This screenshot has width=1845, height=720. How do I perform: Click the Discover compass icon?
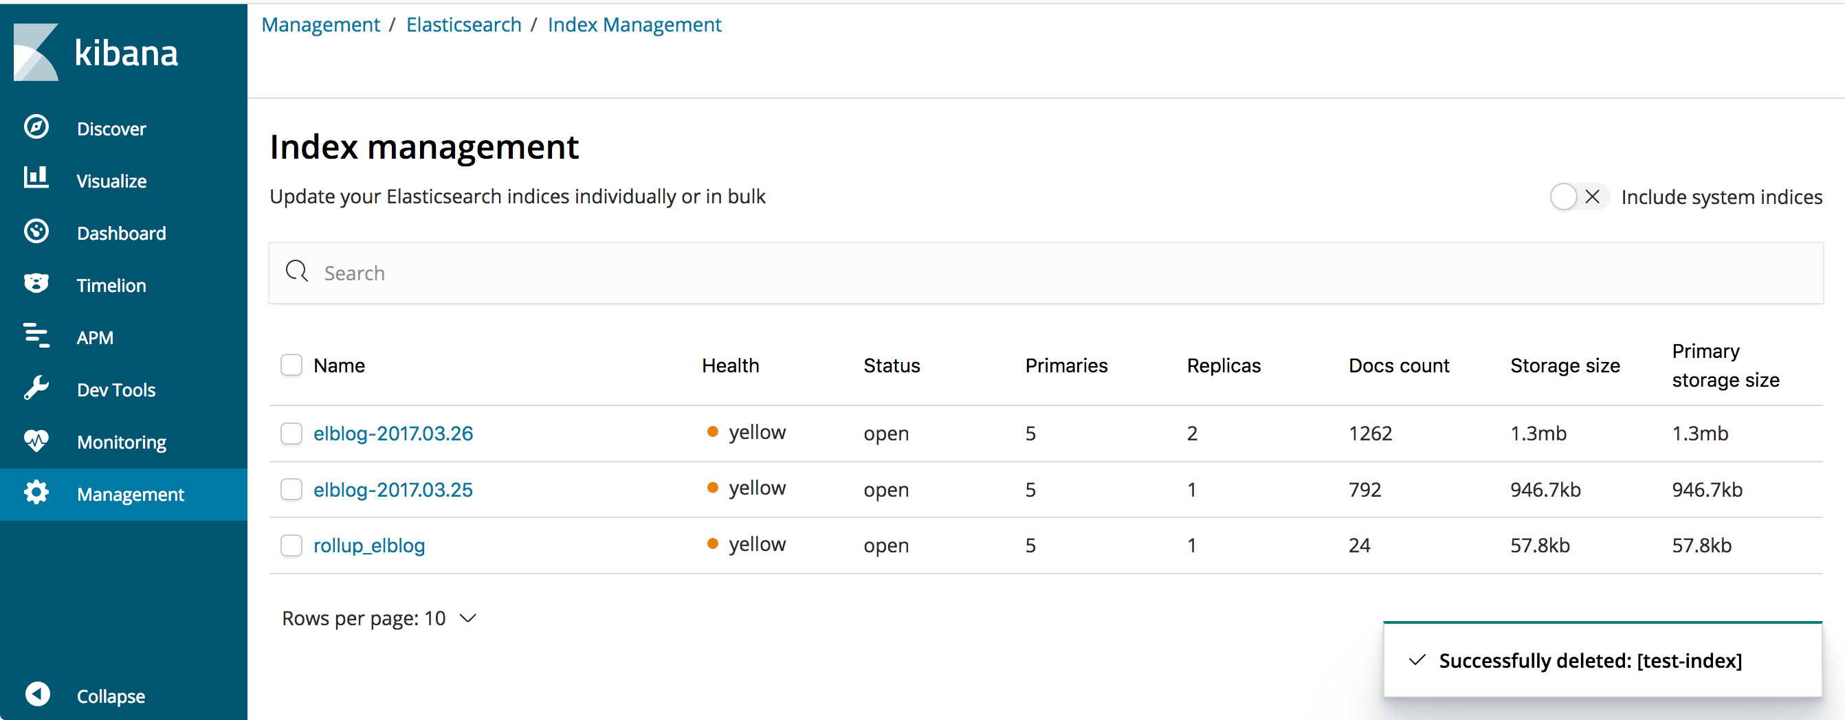tap(36, 127)
